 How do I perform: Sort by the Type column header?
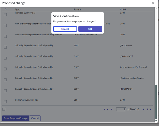[18, 10]
